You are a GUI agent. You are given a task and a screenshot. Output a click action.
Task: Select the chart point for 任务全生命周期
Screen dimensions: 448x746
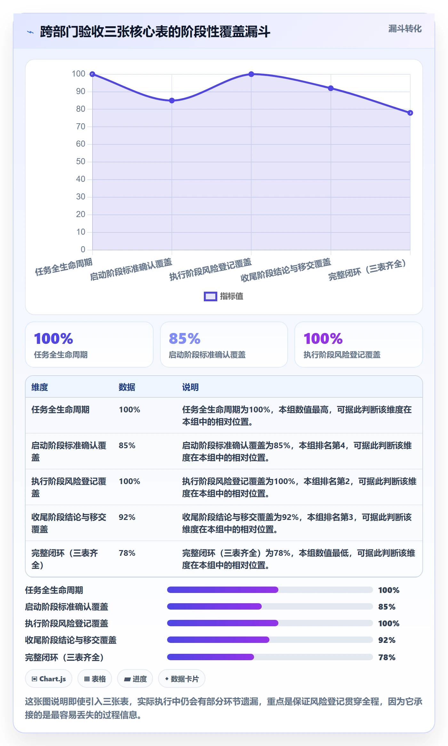point(92,74)
